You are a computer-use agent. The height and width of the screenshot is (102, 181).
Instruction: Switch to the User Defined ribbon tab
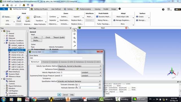click(56, 9)
